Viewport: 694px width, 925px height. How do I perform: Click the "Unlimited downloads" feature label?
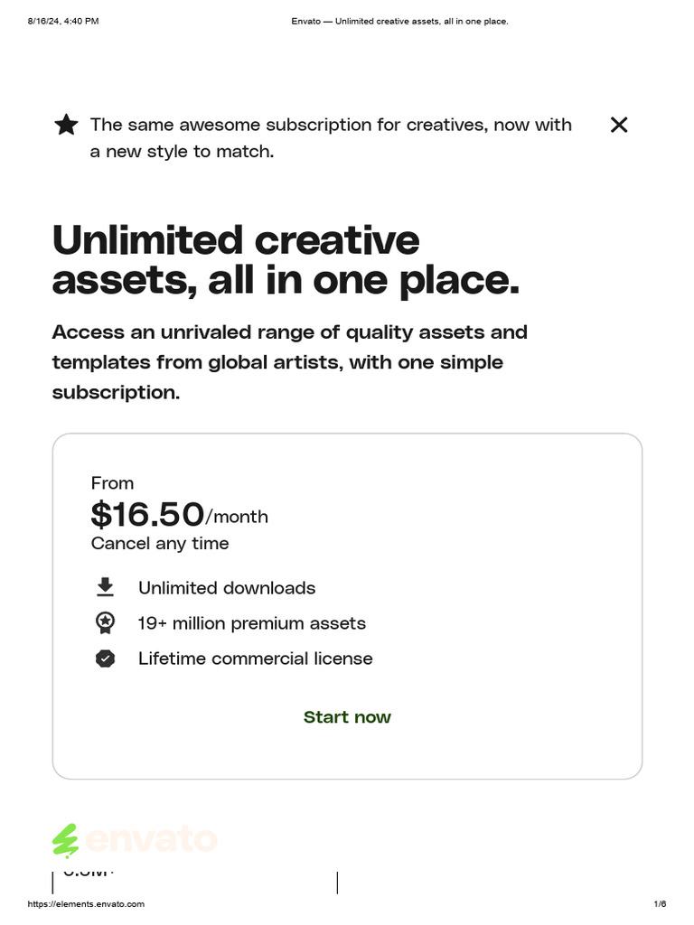[x=227, y=588]
